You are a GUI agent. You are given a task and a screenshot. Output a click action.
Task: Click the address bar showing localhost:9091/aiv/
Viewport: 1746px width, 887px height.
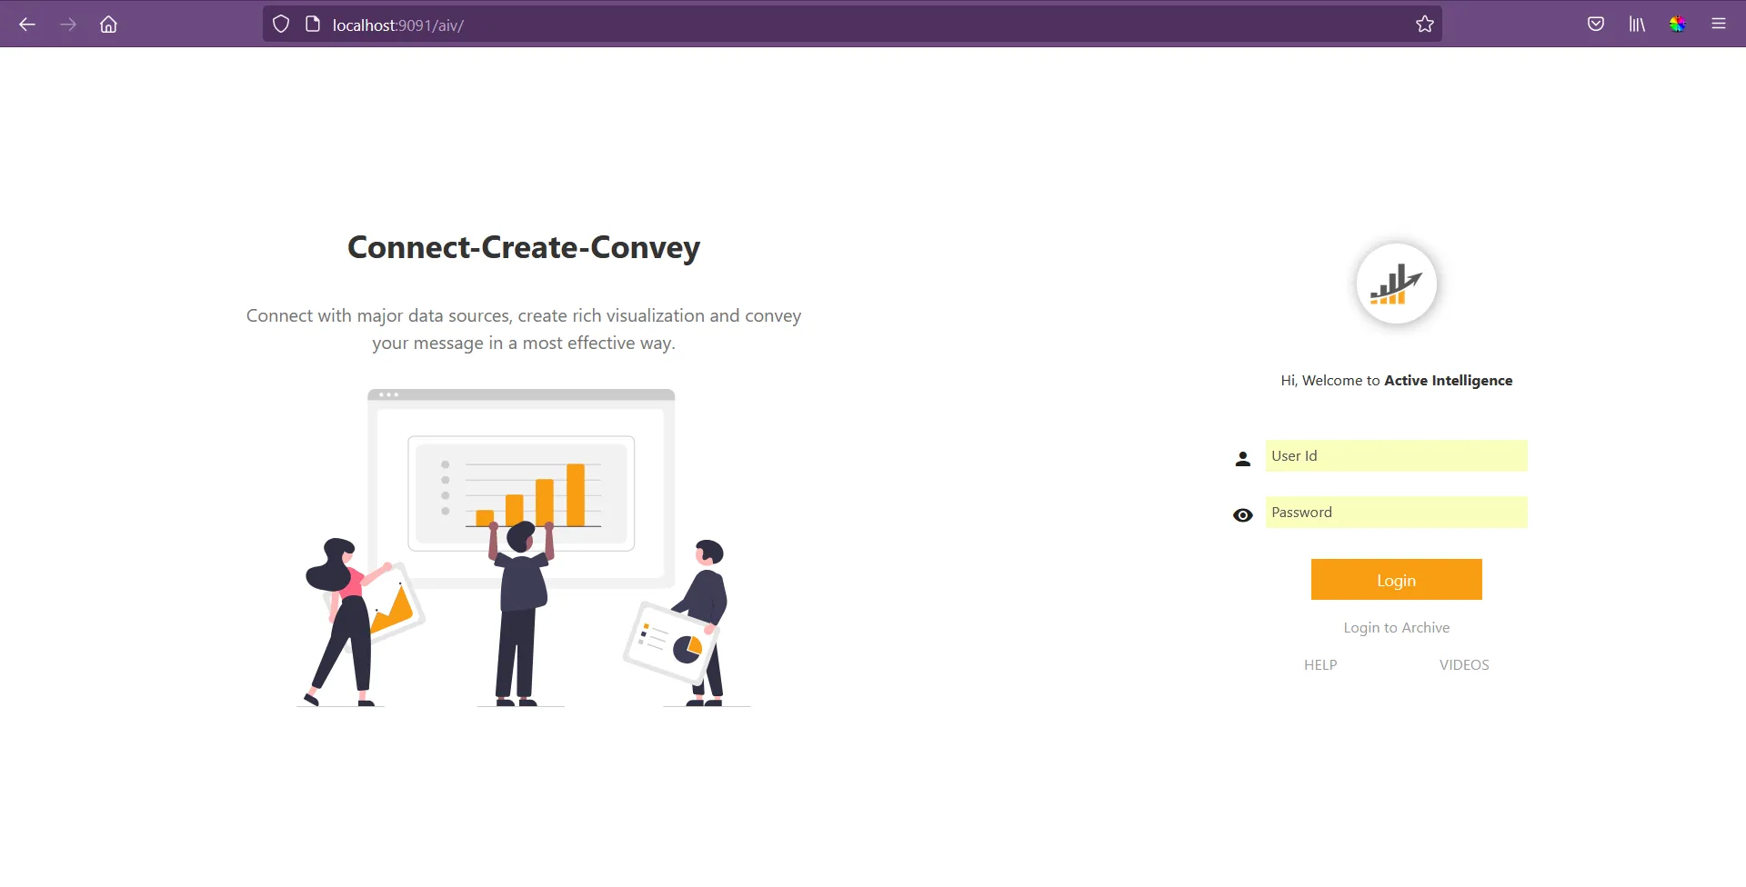click(852, 25)
